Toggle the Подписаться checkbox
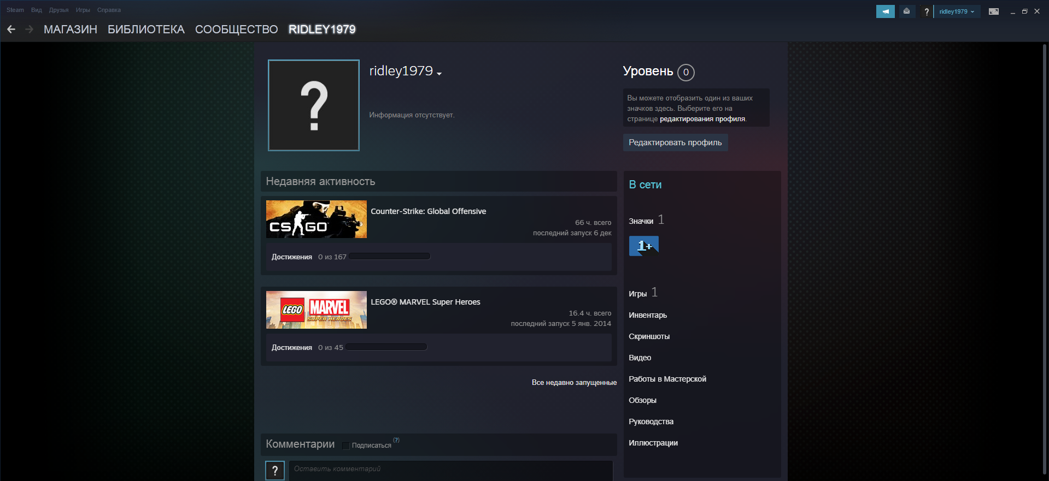This screenshot has width=1049, height=481. (x=345, y=446)
